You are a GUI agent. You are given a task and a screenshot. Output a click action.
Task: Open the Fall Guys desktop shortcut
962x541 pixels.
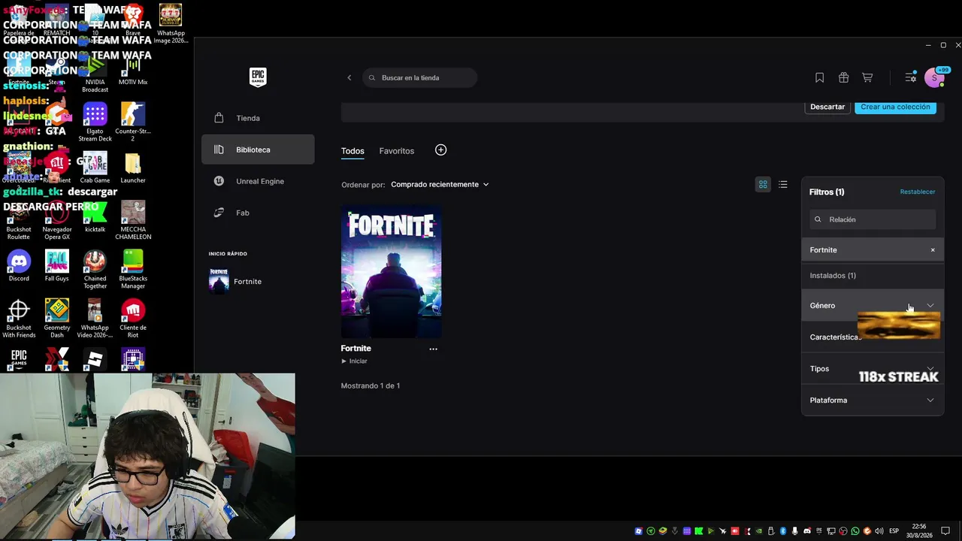pyautogui.click(x=57, y=267)
